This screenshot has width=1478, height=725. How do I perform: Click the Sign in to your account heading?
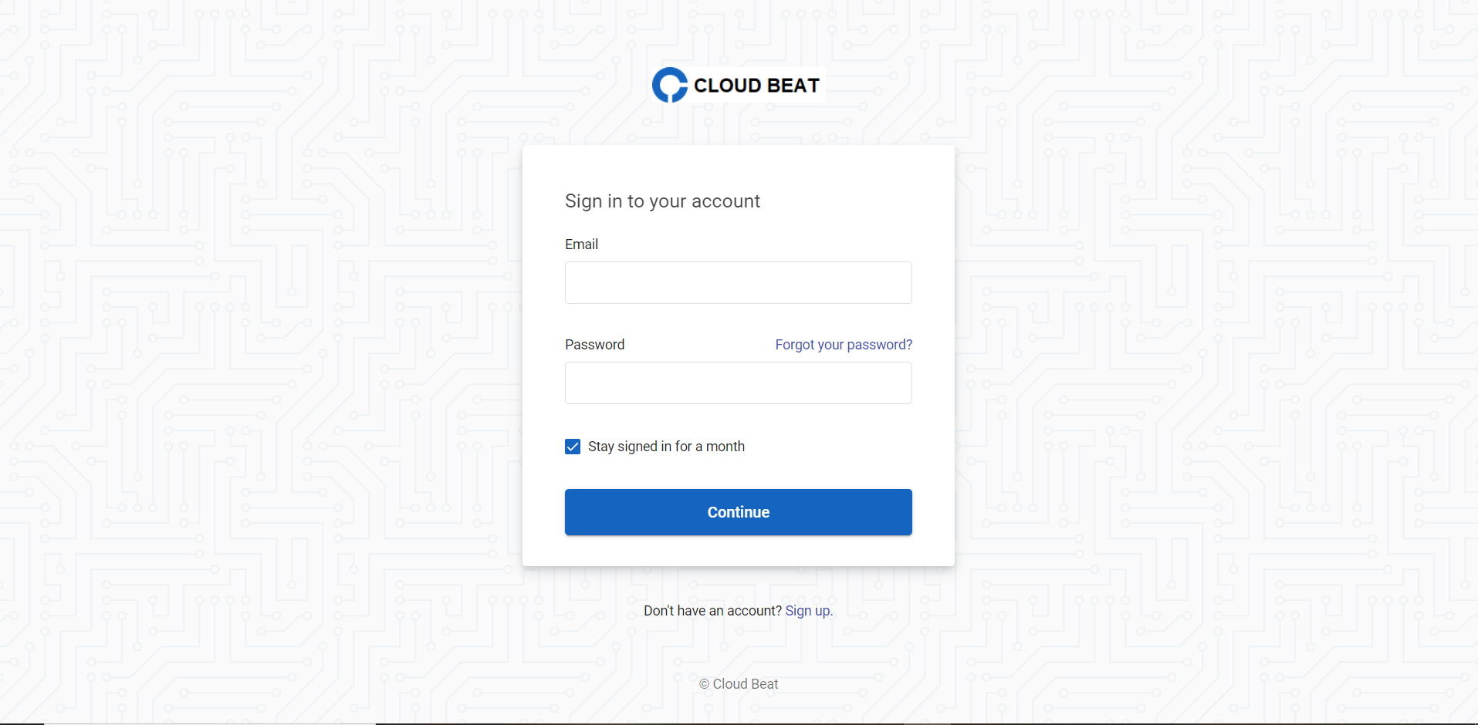[x=662, y=201]
